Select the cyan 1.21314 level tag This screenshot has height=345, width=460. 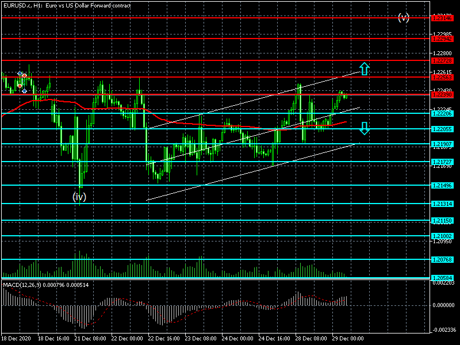[x=444, y=204]
